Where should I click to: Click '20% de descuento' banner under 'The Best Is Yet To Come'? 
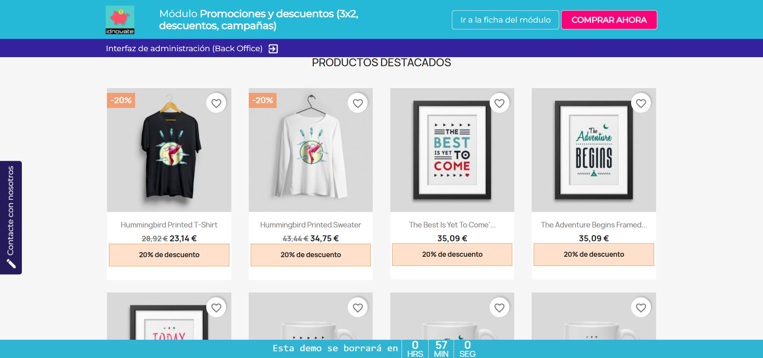click(452, 254)
